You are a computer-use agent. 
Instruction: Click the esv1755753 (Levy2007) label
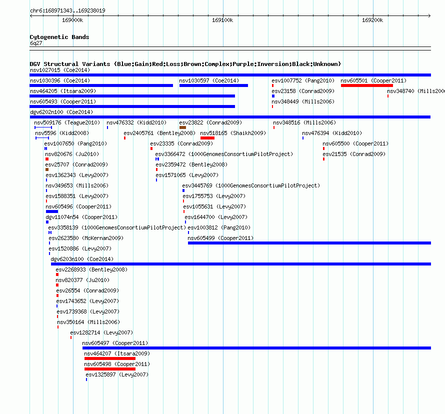tap(214, 196)
